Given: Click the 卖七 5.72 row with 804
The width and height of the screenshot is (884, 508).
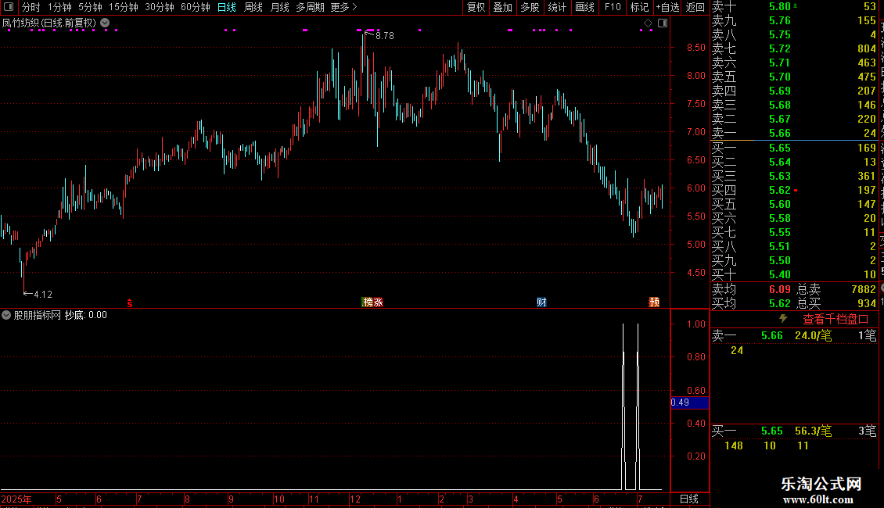Looking at the screenshot, I should click(794, 48).
